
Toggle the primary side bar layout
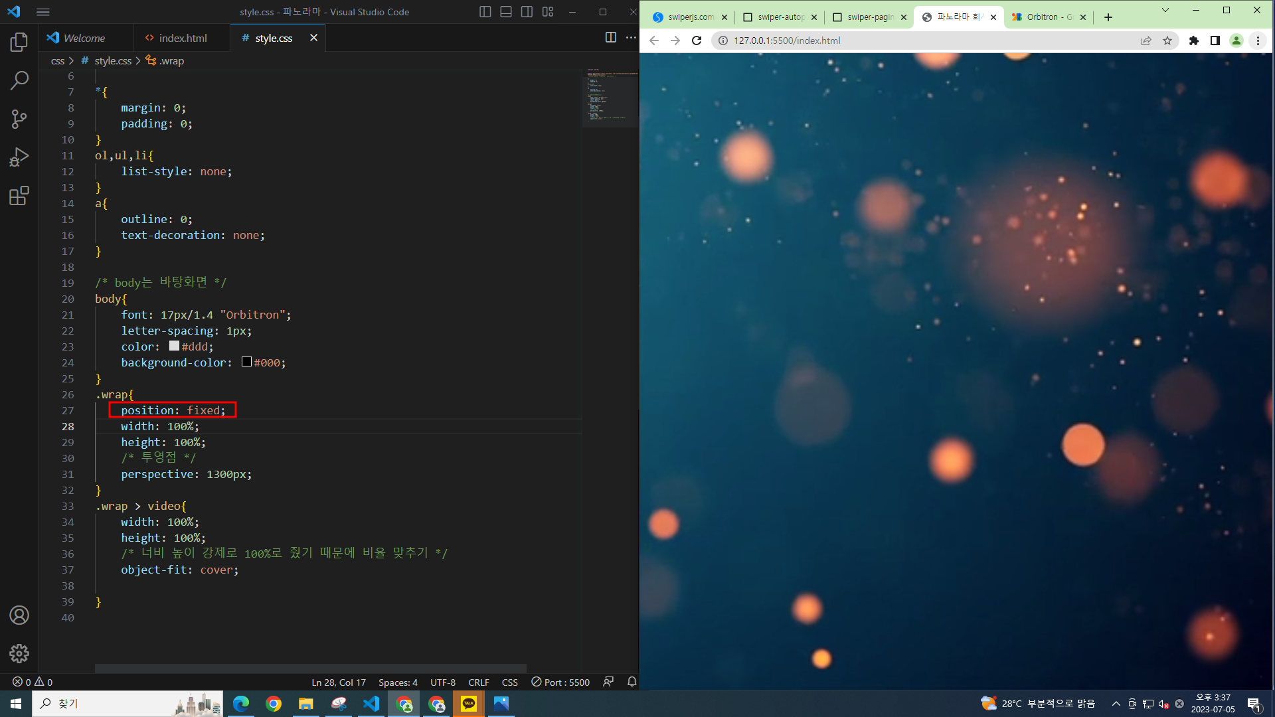(485, 12)
